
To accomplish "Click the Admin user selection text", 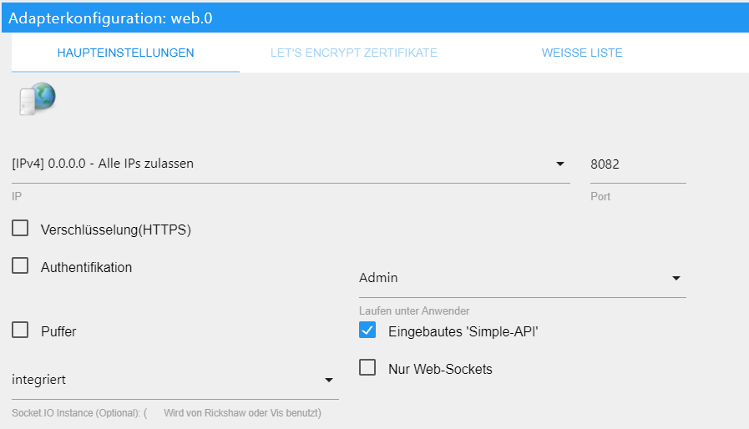I will [378, 278].
